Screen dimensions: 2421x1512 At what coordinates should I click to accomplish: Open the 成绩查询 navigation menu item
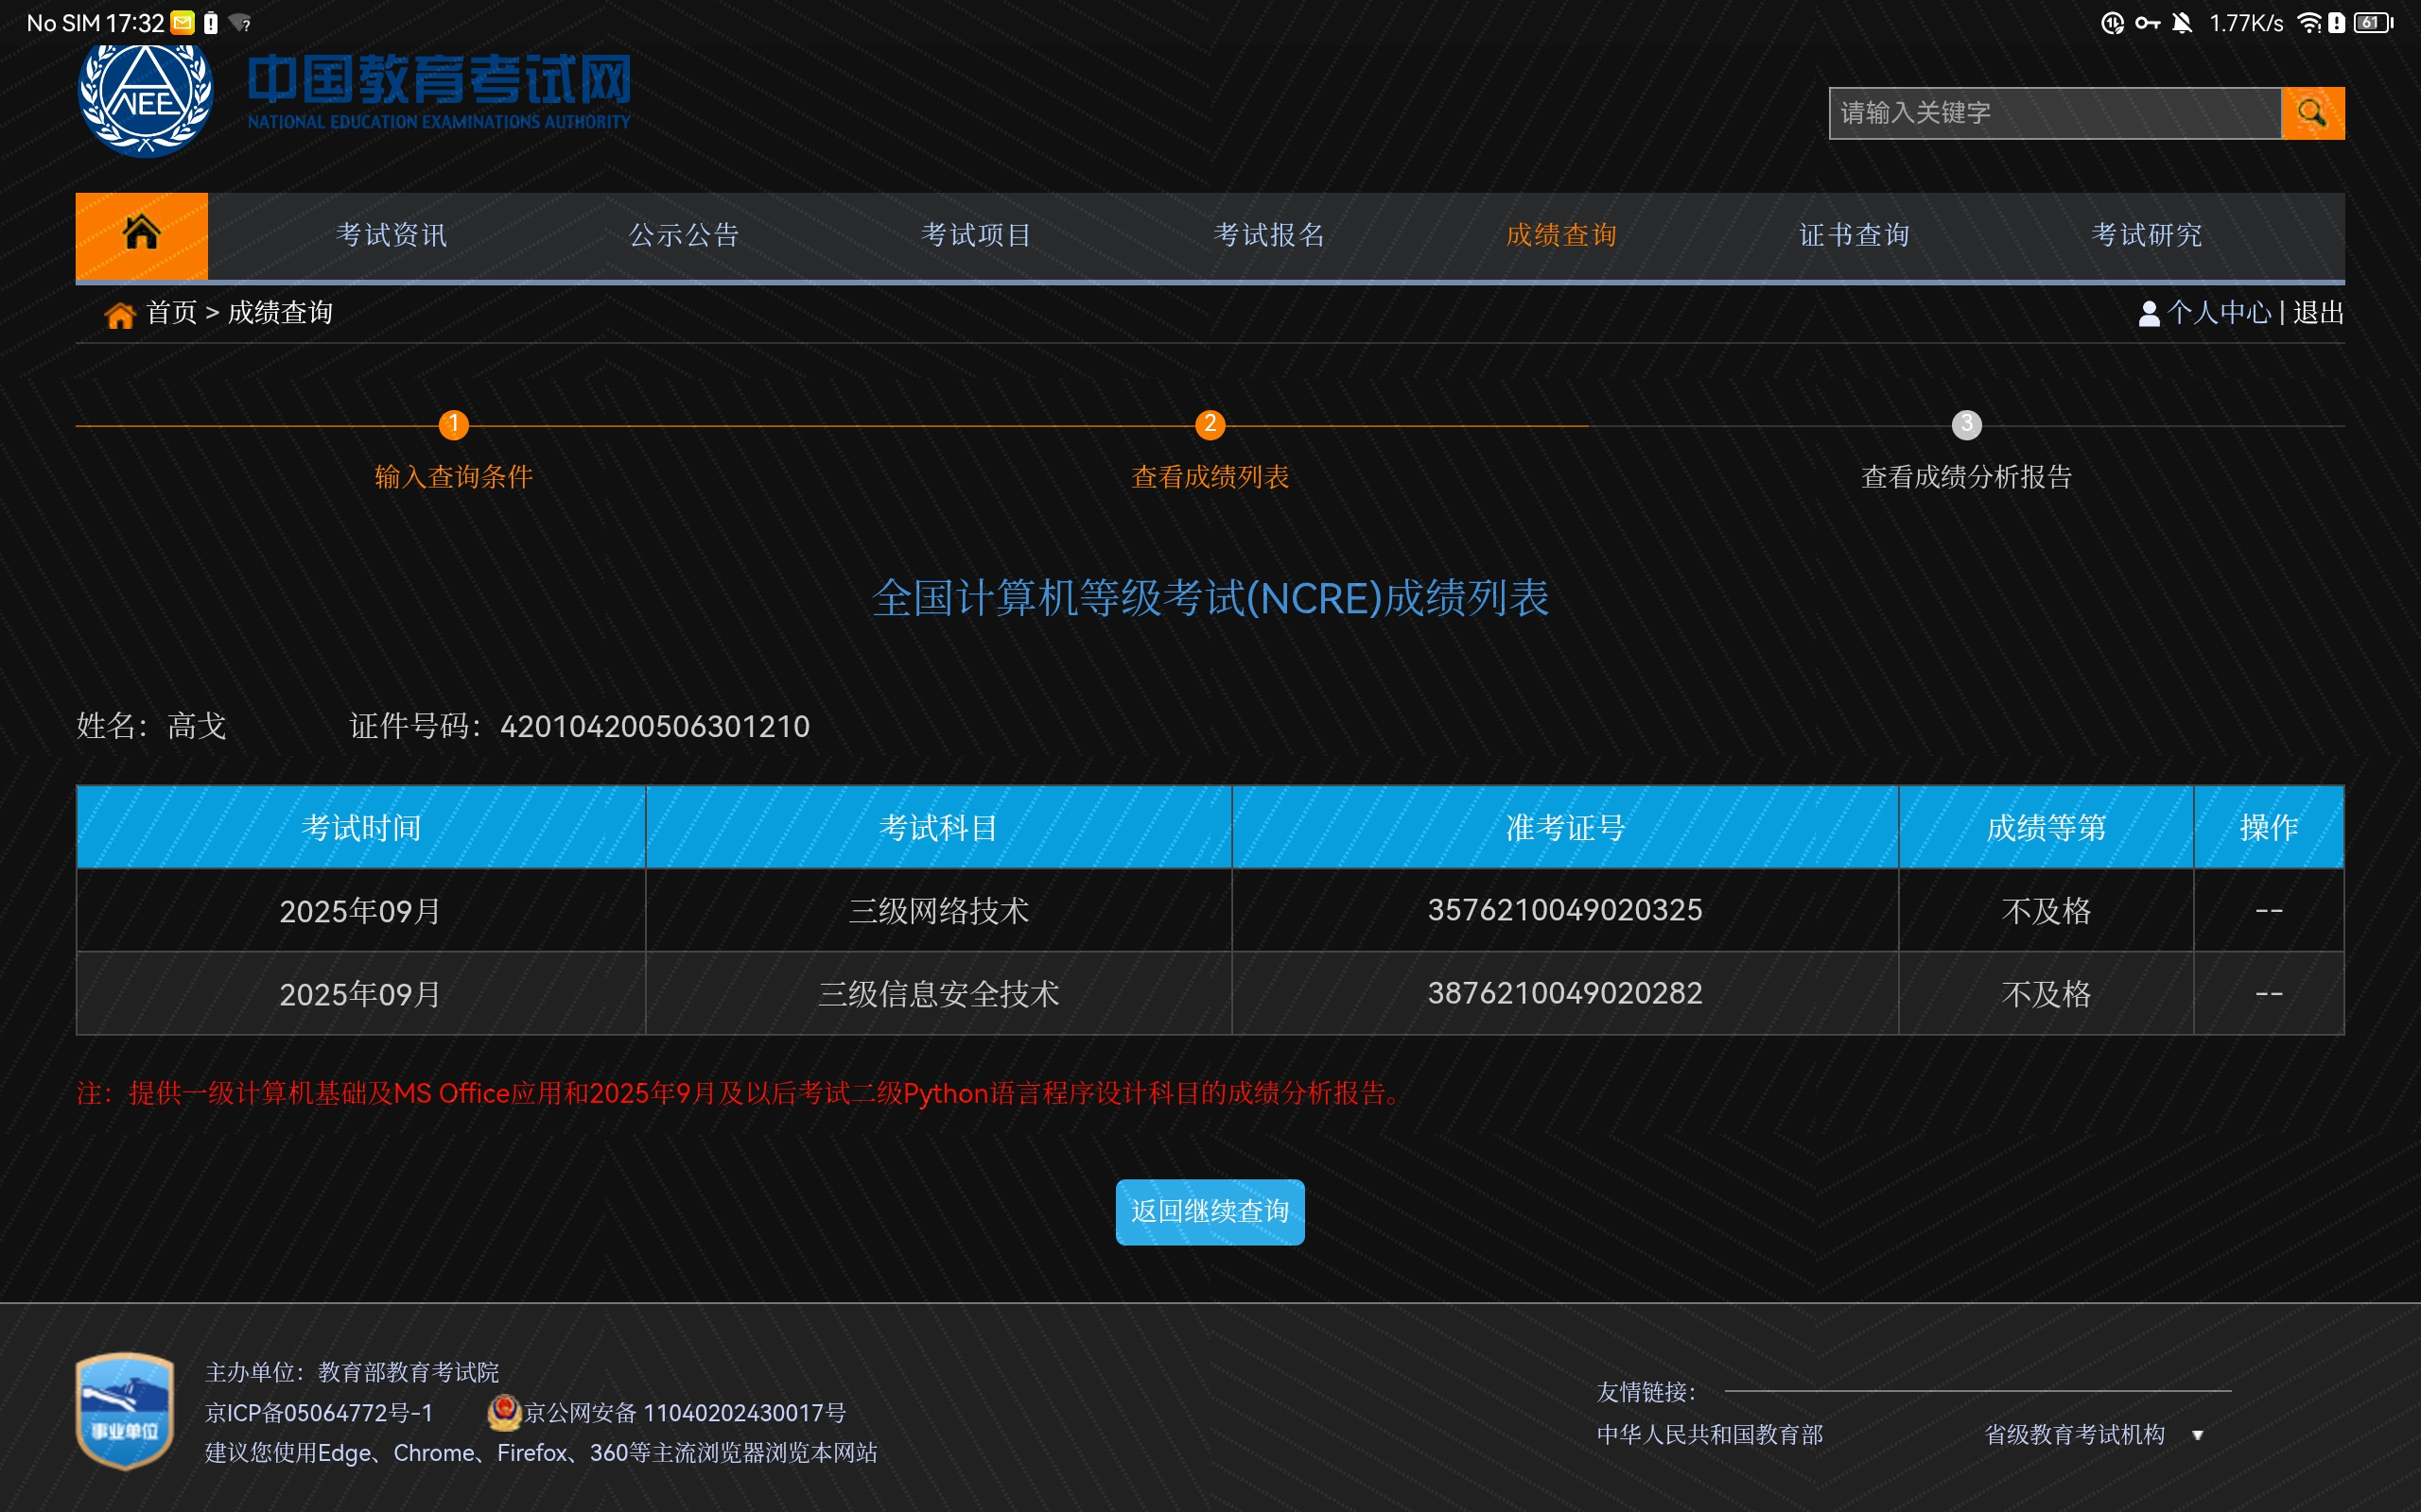pyautogui.click(x=1560, y=235)
